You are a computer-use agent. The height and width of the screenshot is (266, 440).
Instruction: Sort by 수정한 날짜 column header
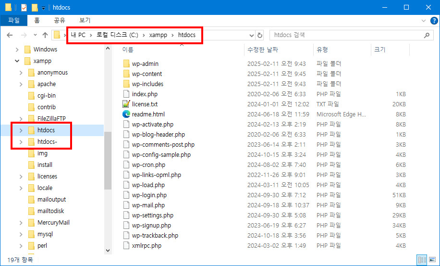[x=263, y=50]
